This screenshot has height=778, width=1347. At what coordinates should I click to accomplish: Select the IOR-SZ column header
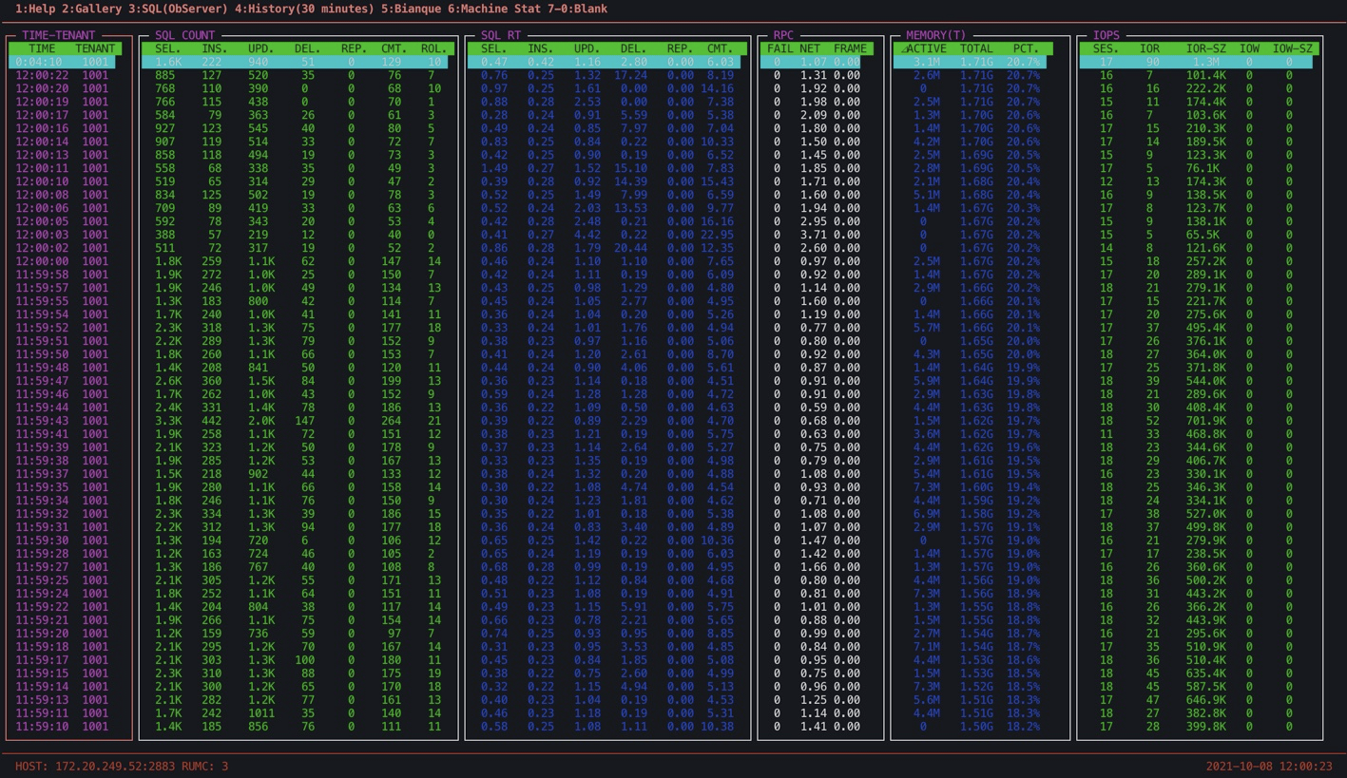point(1206,48)
